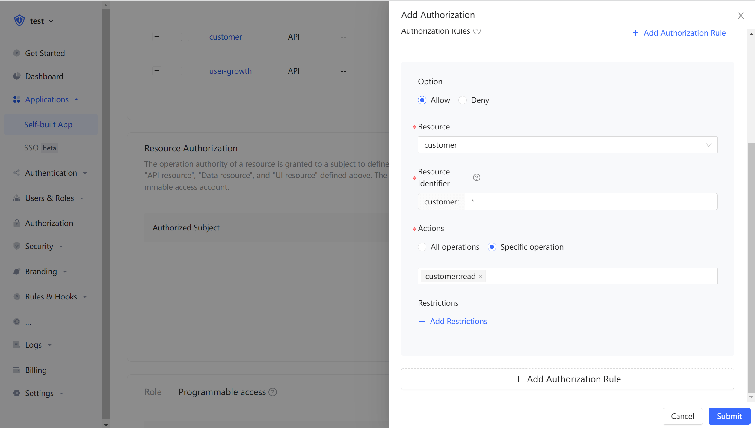Viewport: 755px width, 428px height.
Task: Click the Resource Identifier help icon
Action: pos(476,177)
